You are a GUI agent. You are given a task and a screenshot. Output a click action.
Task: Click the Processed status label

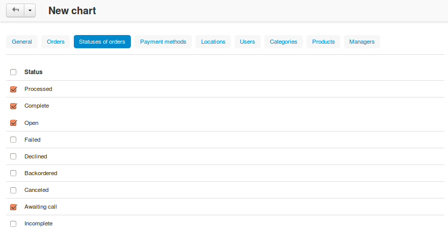(38, 89)
